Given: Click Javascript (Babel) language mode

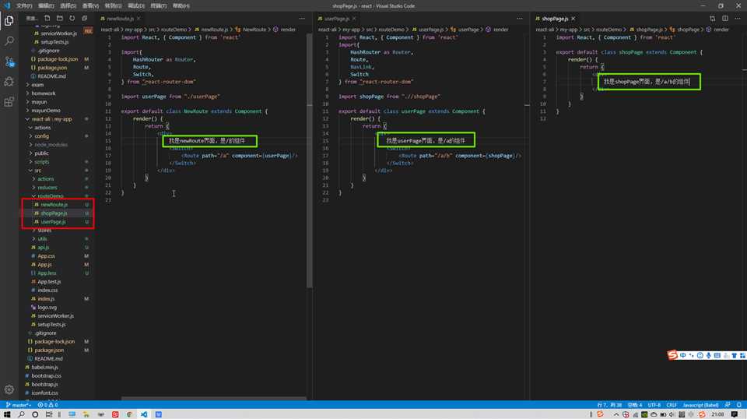Looking at the screenshot, I should (700, 405).
